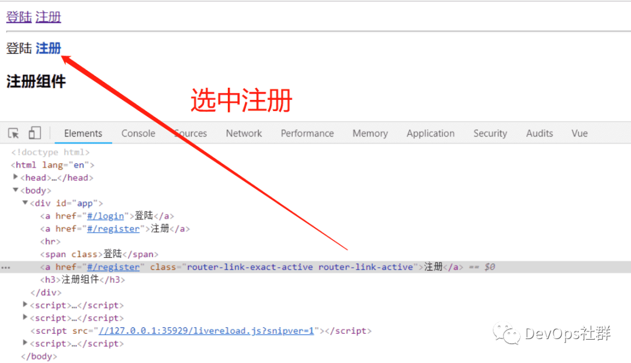Open the Performance tab
631x363 pixels.
[307, 133]
